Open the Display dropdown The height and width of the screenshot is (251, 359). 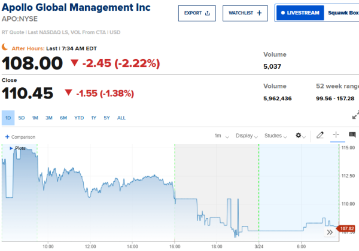pos(246,136)
